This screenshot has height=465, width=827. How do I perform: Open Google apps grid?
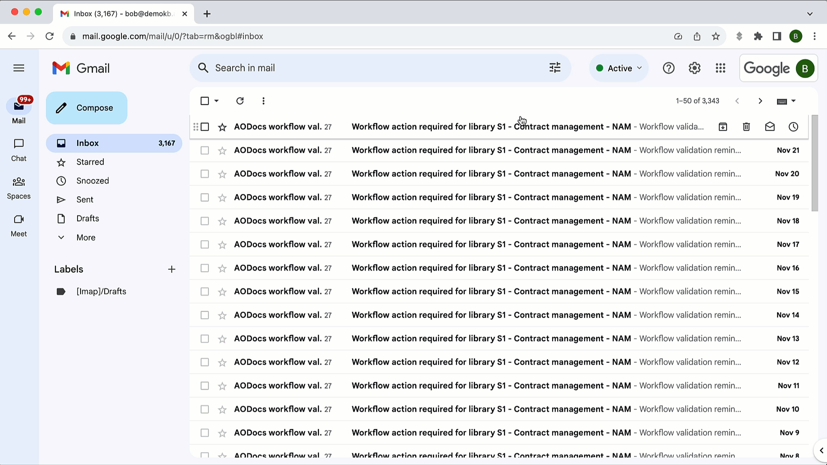pos(720,68)
